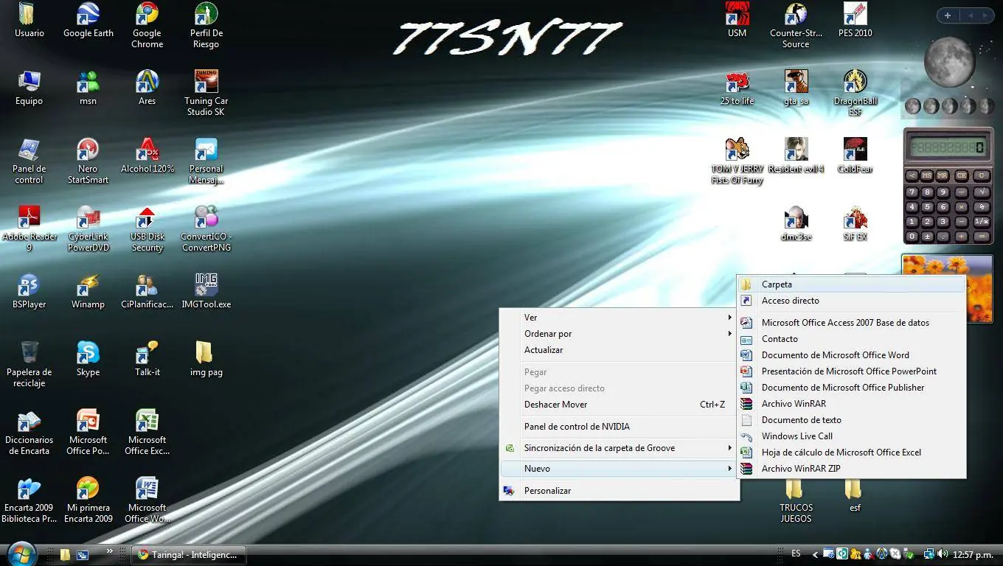Expand the Quick Launch overflow chevron
Image resolution: width=1003 pixels, height=566 pixels.
110,551
